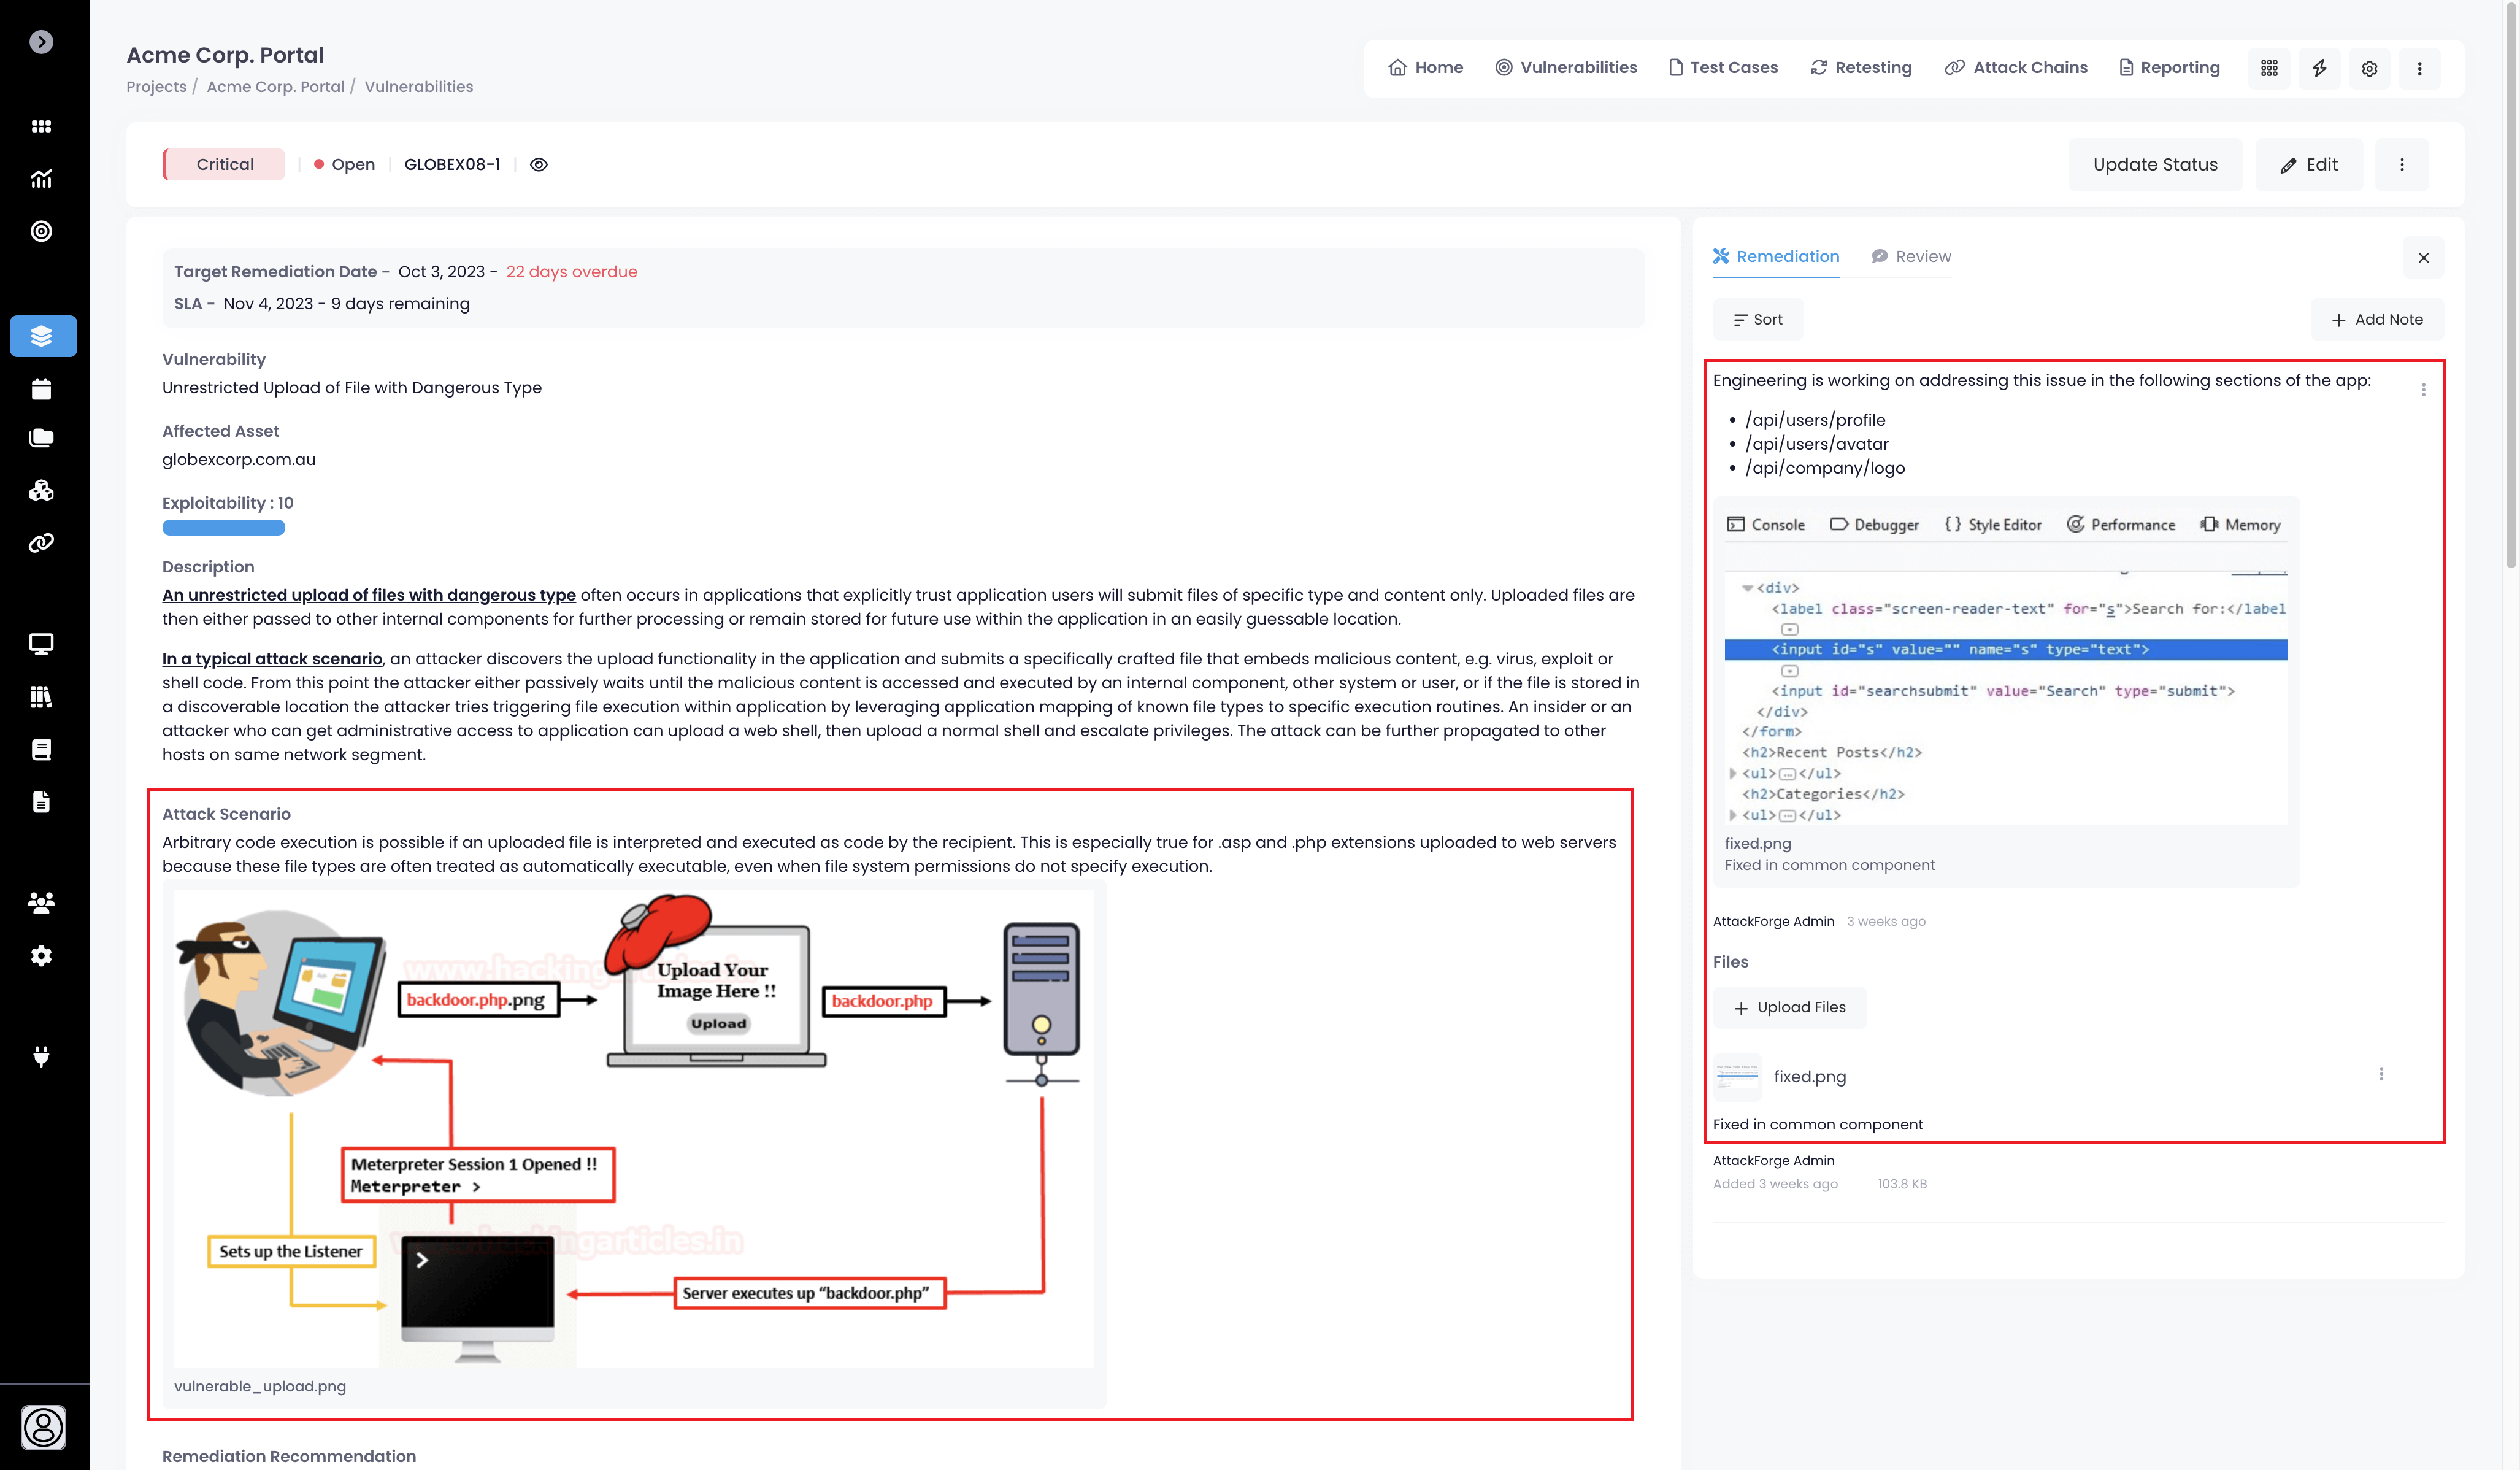This screenshot has height=1470, width=2520.
Task: Open the analytics chart icon in sidebar
Action: tap(42, 179)
